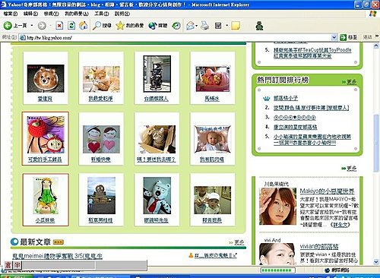Click the yellow note Discuss icon
Screen dimensions: 380x278
coord(236,26)
